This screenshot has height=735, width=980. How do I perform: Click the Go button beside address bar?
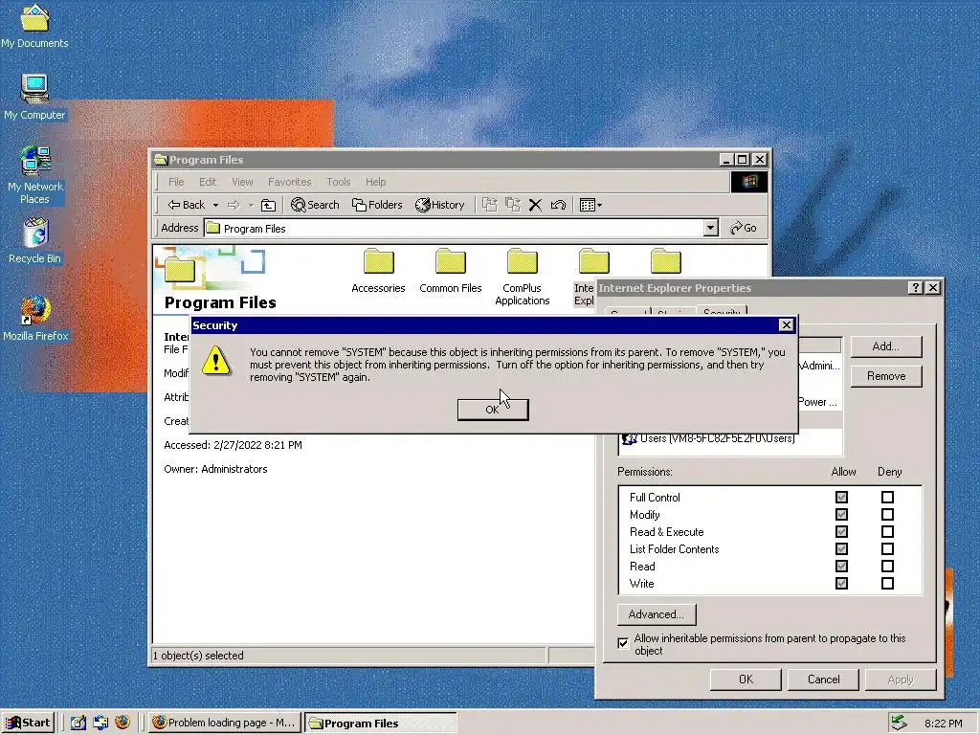(x=744, y=228)
